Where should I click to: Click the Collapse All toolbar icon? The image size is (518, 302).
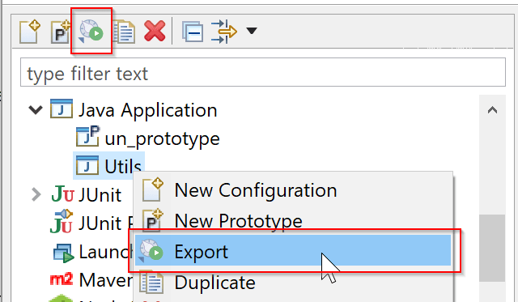point(193,32)
